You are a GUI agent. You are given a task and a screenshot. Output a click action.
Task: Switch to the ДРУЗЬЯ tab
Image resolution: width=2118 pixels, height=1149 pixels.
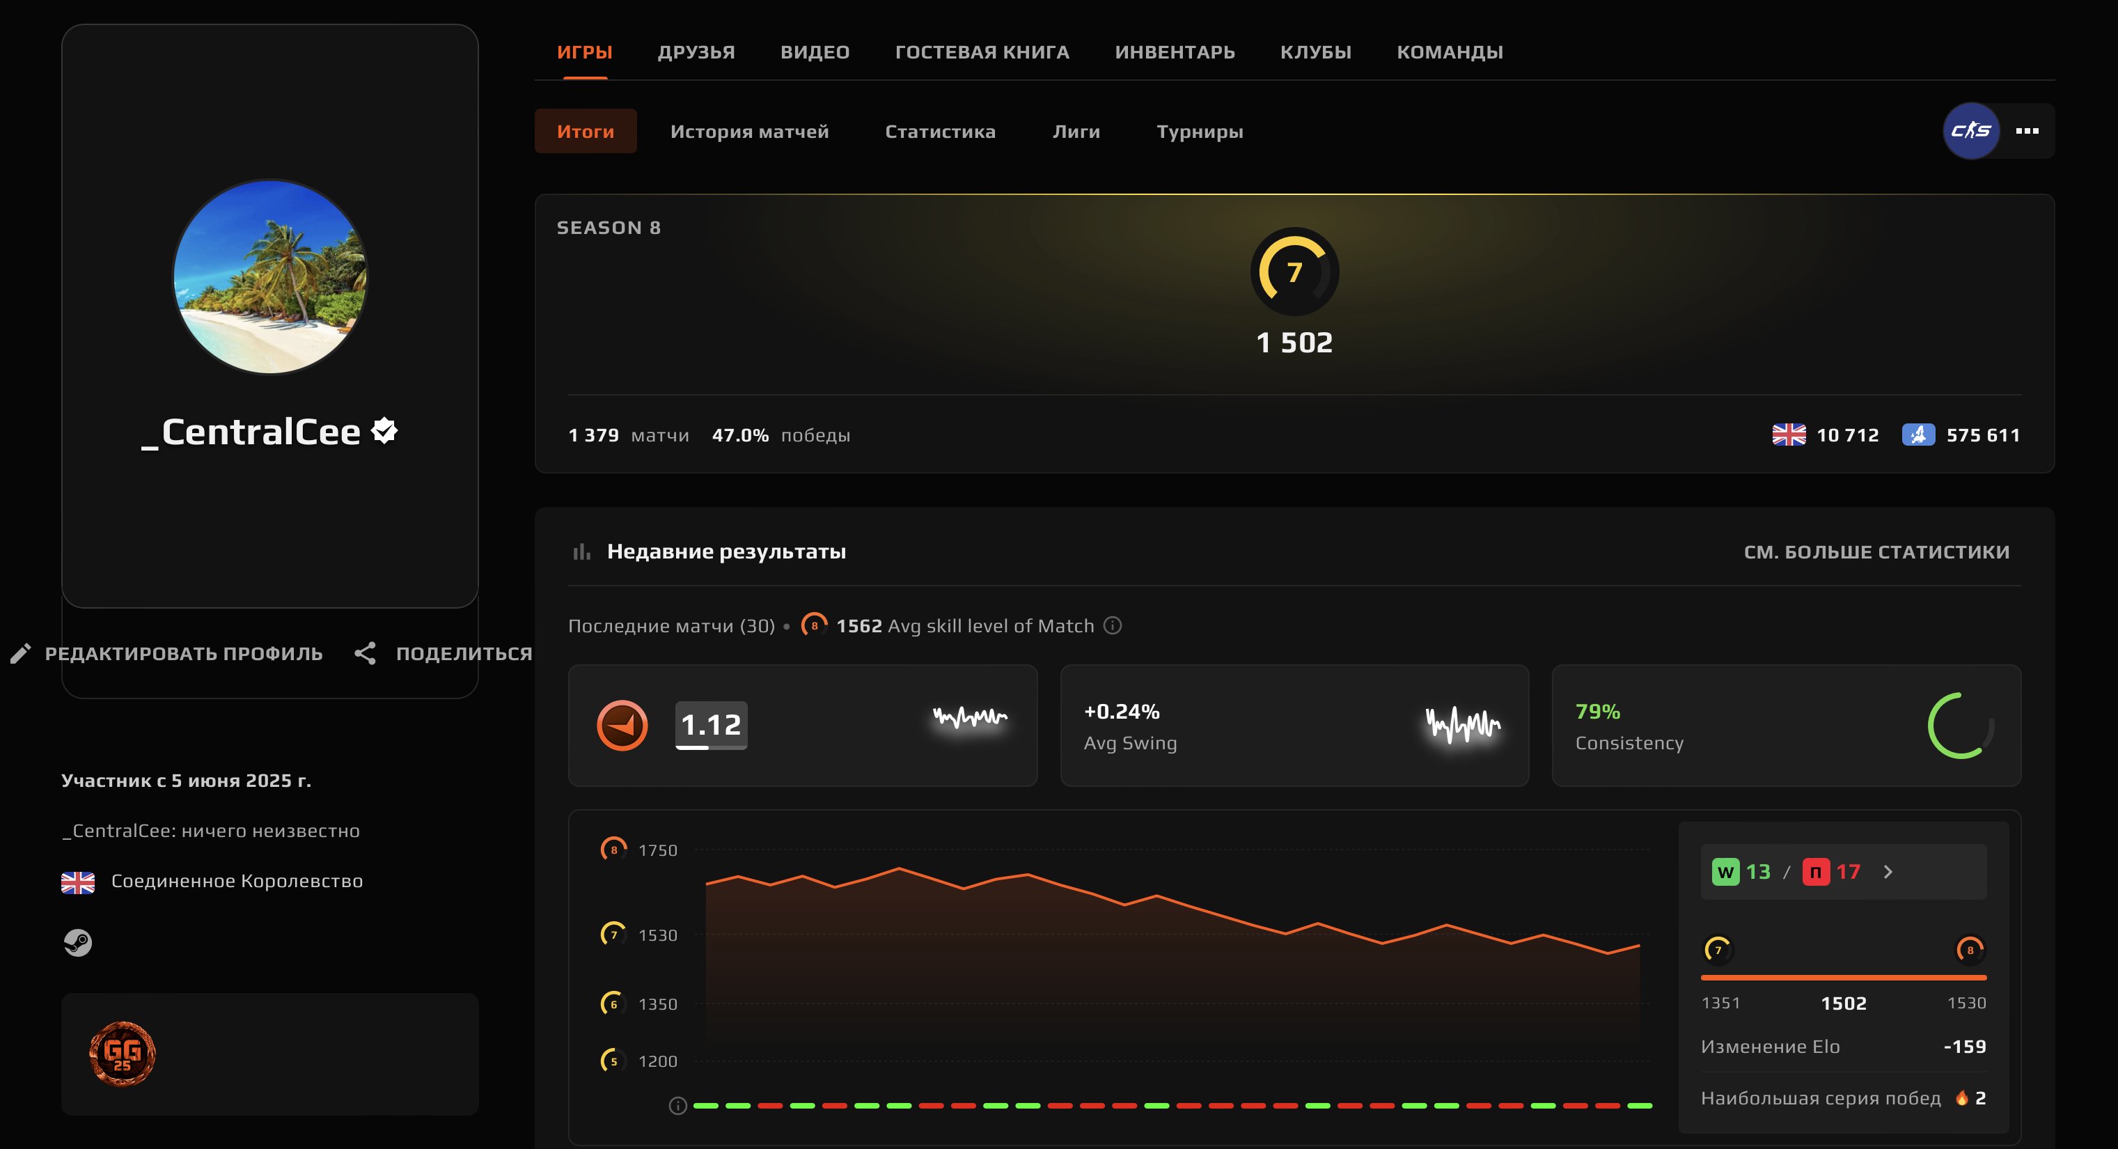click(x=696, y=52)
